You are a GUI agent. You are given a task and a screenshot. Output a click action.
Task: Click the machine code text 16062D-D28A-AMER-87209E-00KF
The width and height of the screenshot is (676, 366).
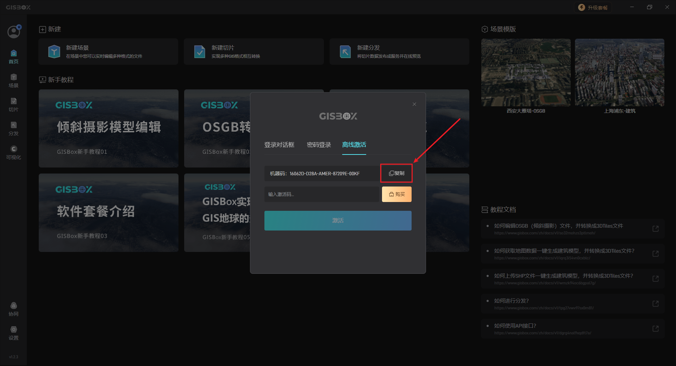click(x=325, y=173)
